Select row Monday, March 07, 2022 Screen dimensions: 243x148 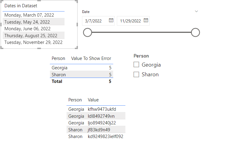[x=33, y=15]
